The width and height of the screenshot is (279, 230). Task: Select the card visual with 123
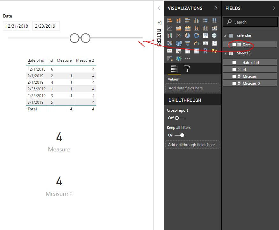(x=205, y=43)
